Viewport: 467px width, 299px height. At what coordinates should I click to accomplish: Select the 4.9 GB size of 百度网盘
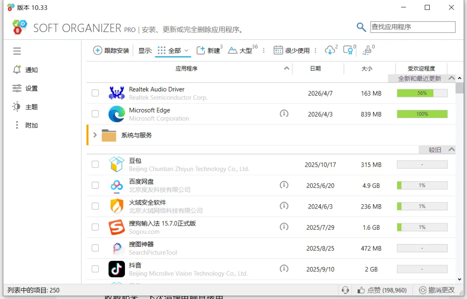(371, 186)
